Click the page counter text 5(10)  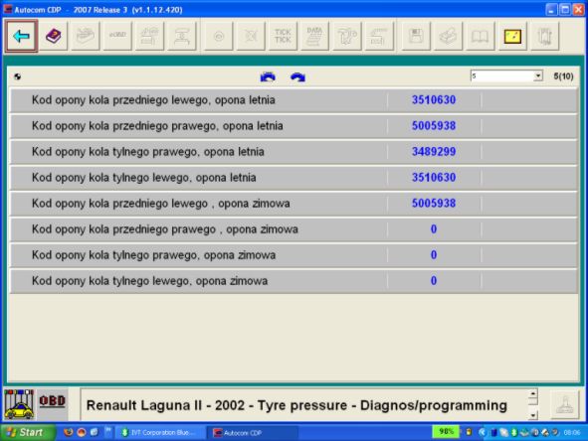pos(564,76)
